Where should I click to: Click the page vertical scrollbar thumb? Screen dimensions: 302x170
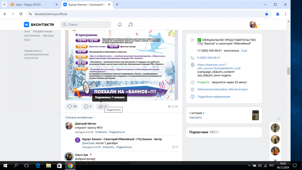[x=288, y=71]
